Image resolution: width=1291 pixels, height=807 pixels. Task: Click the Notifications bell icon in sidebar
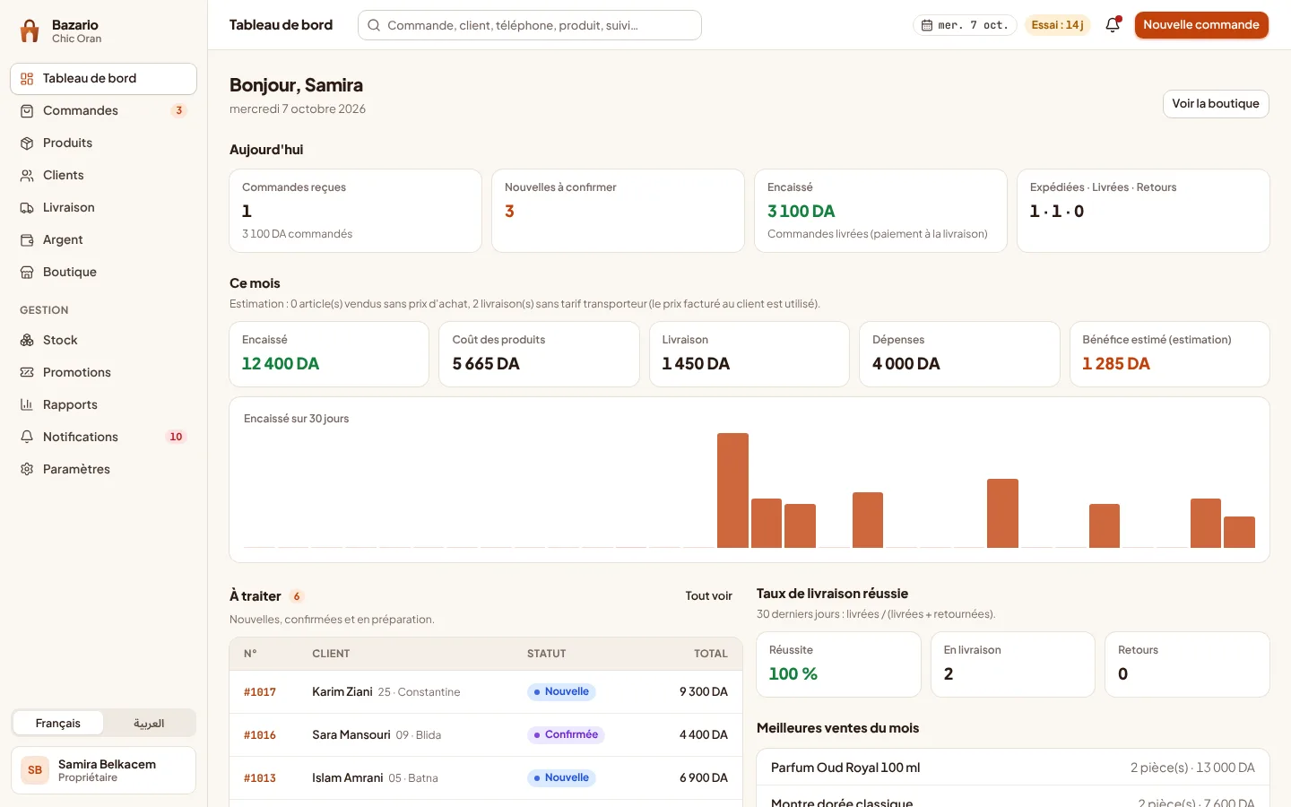[x=27, y=438]
